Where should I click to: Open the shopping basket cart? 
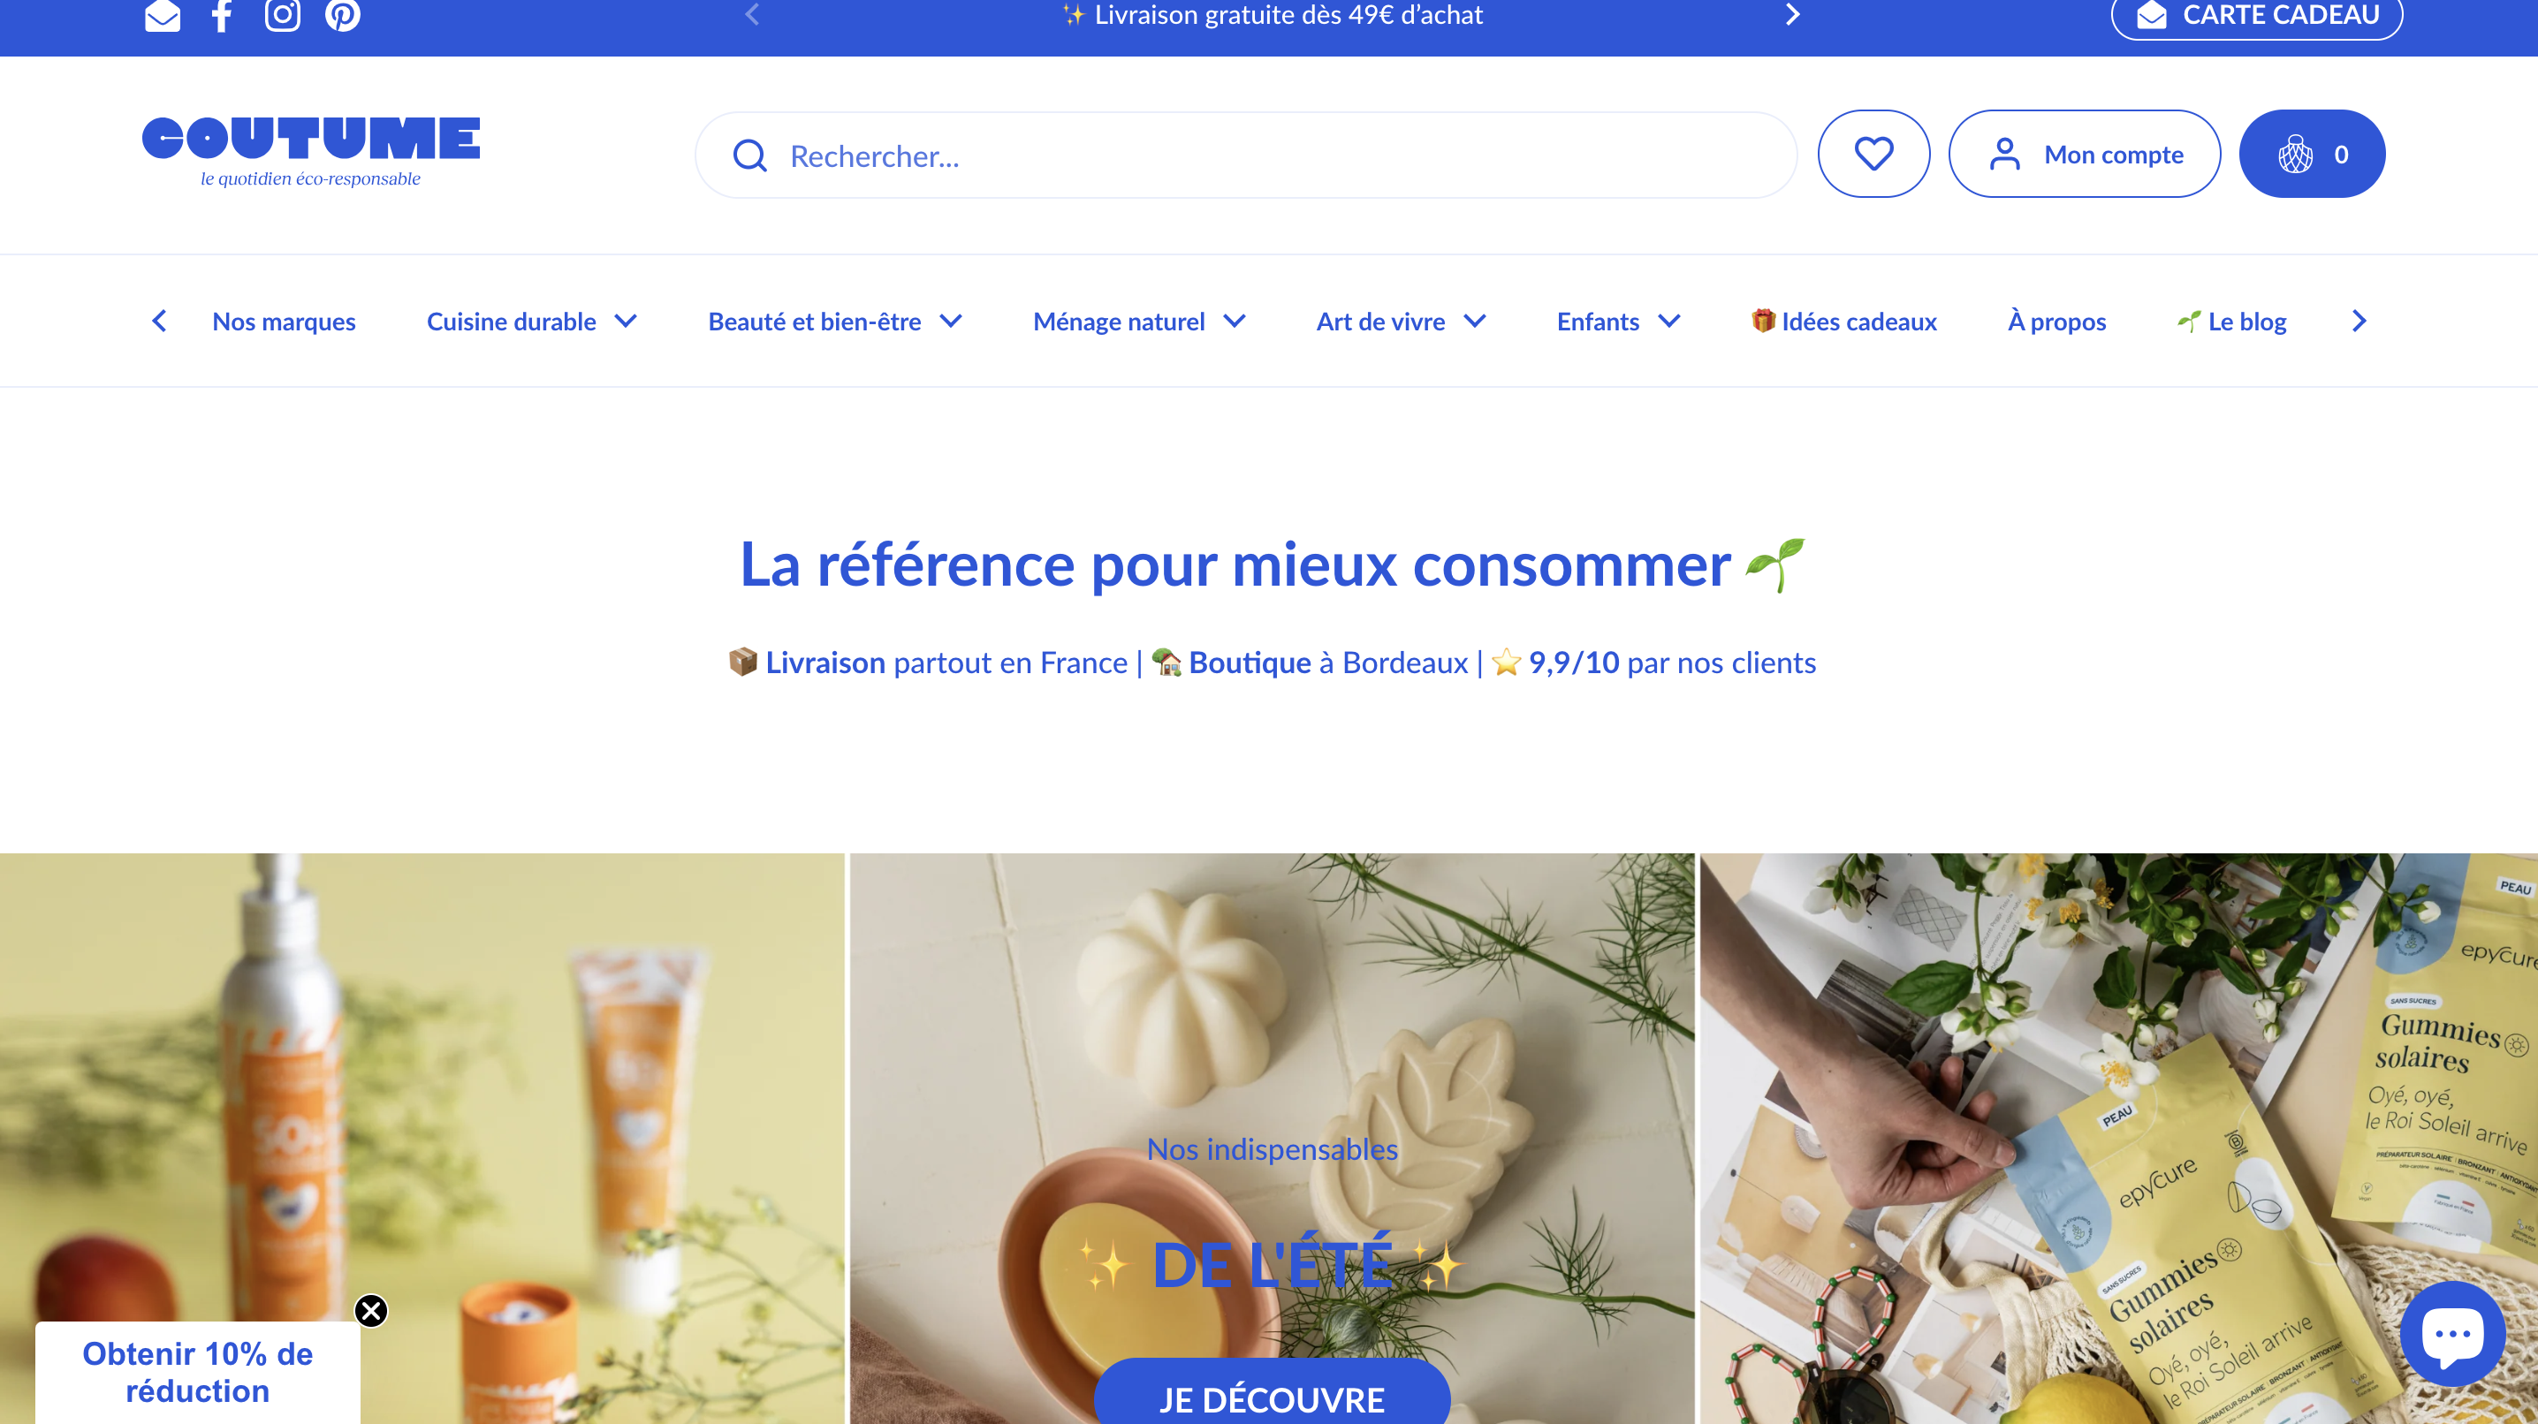[x=2312, y=155]
